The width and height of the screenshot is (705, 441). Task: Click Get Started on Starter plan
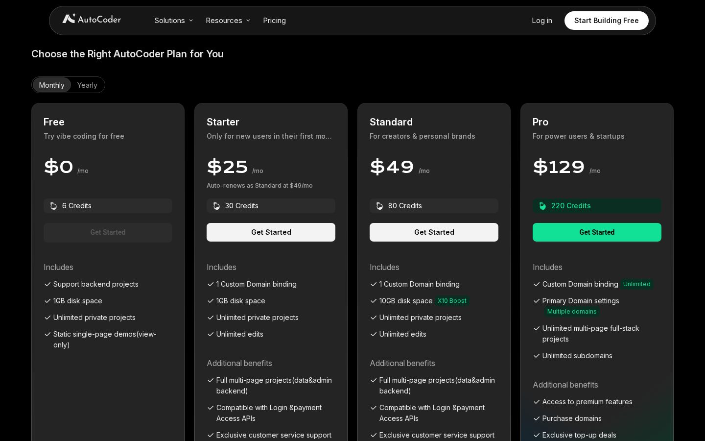pos(271,232)
